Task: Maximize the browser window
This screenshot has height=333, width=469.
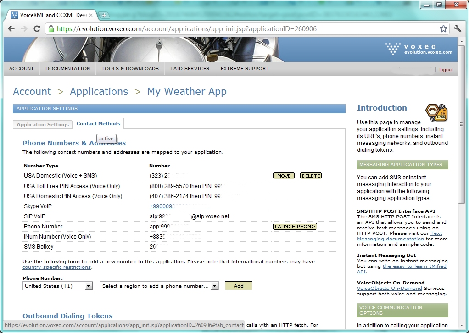Action: pos(439,5)
